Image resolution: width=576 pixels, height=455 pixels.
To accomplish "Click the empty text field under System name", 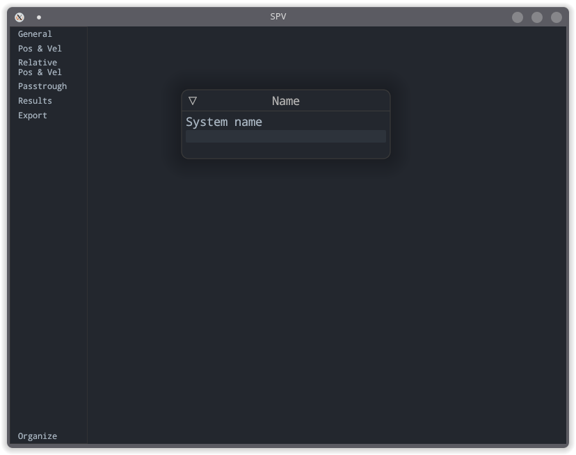I will click(285, 136).
